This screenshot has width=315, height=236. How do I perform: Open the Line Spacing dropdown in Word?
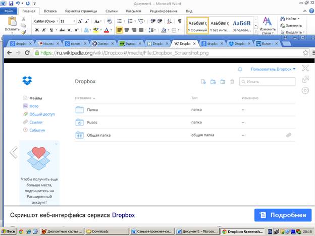point(152,30)
